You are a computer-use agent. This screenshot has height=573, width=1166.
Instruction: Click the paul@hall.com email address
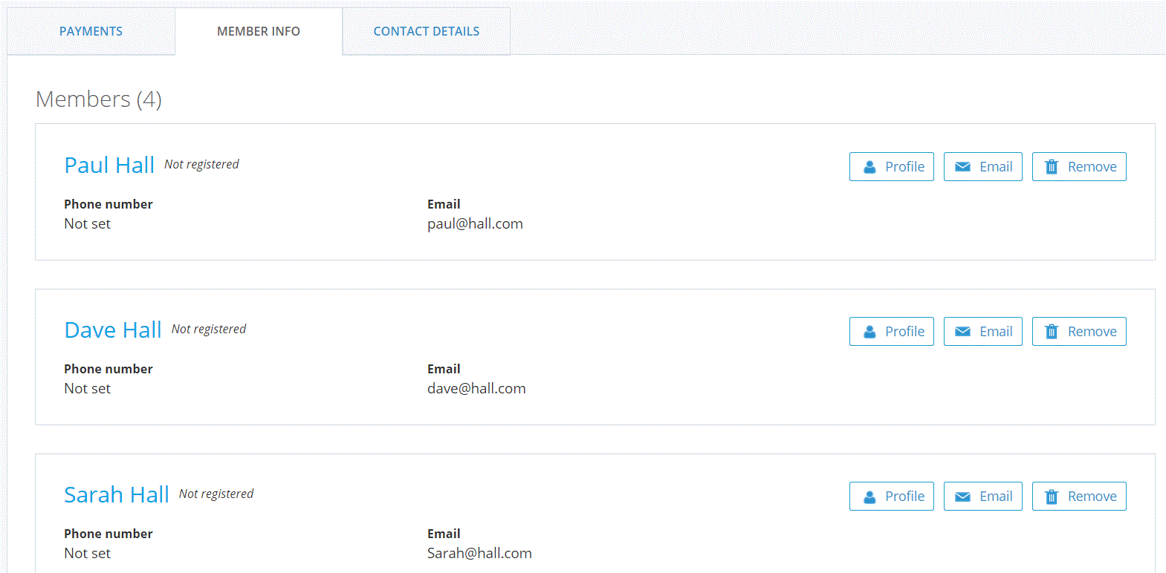click(x=475, y=224)
